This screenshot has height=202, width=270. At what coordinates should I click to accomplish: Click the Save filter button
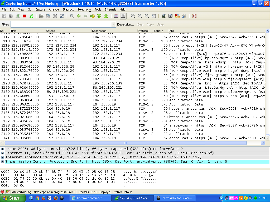[x=160, y=24]
